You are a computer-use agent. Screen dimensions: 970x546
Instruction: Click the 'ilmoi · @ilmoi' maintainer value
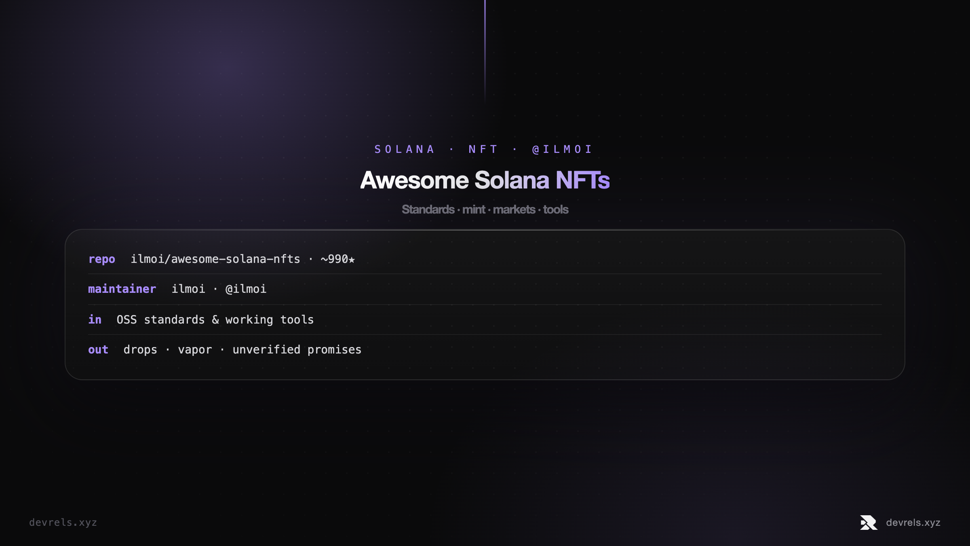[x=219, y=289]
